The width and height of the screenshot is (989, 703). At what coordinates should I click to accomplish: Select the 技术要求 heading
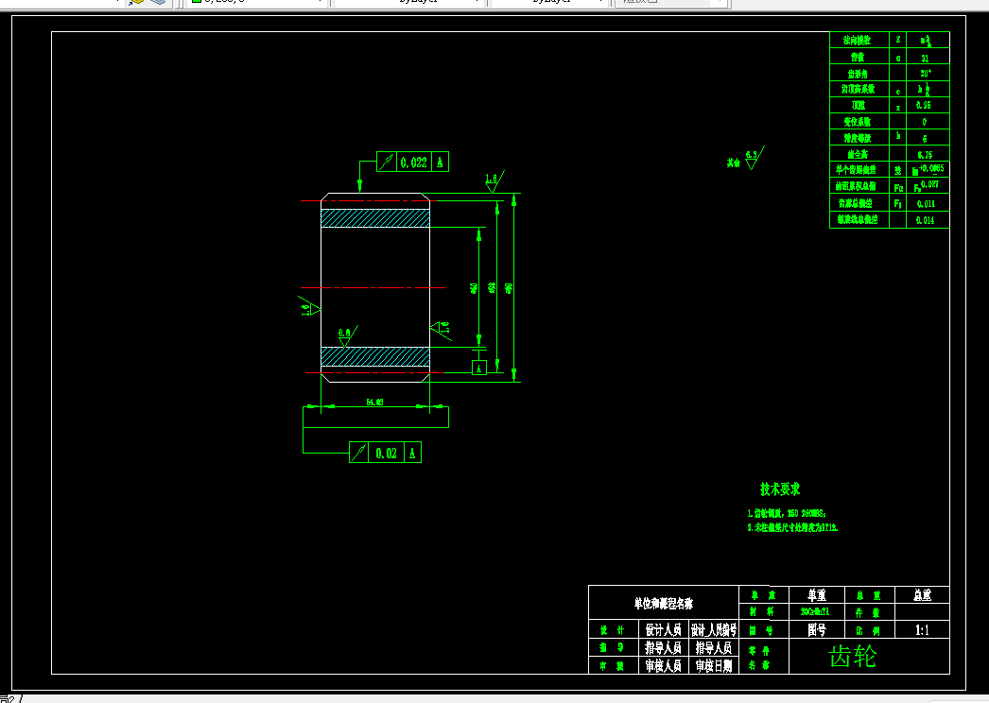coord(780,489)
